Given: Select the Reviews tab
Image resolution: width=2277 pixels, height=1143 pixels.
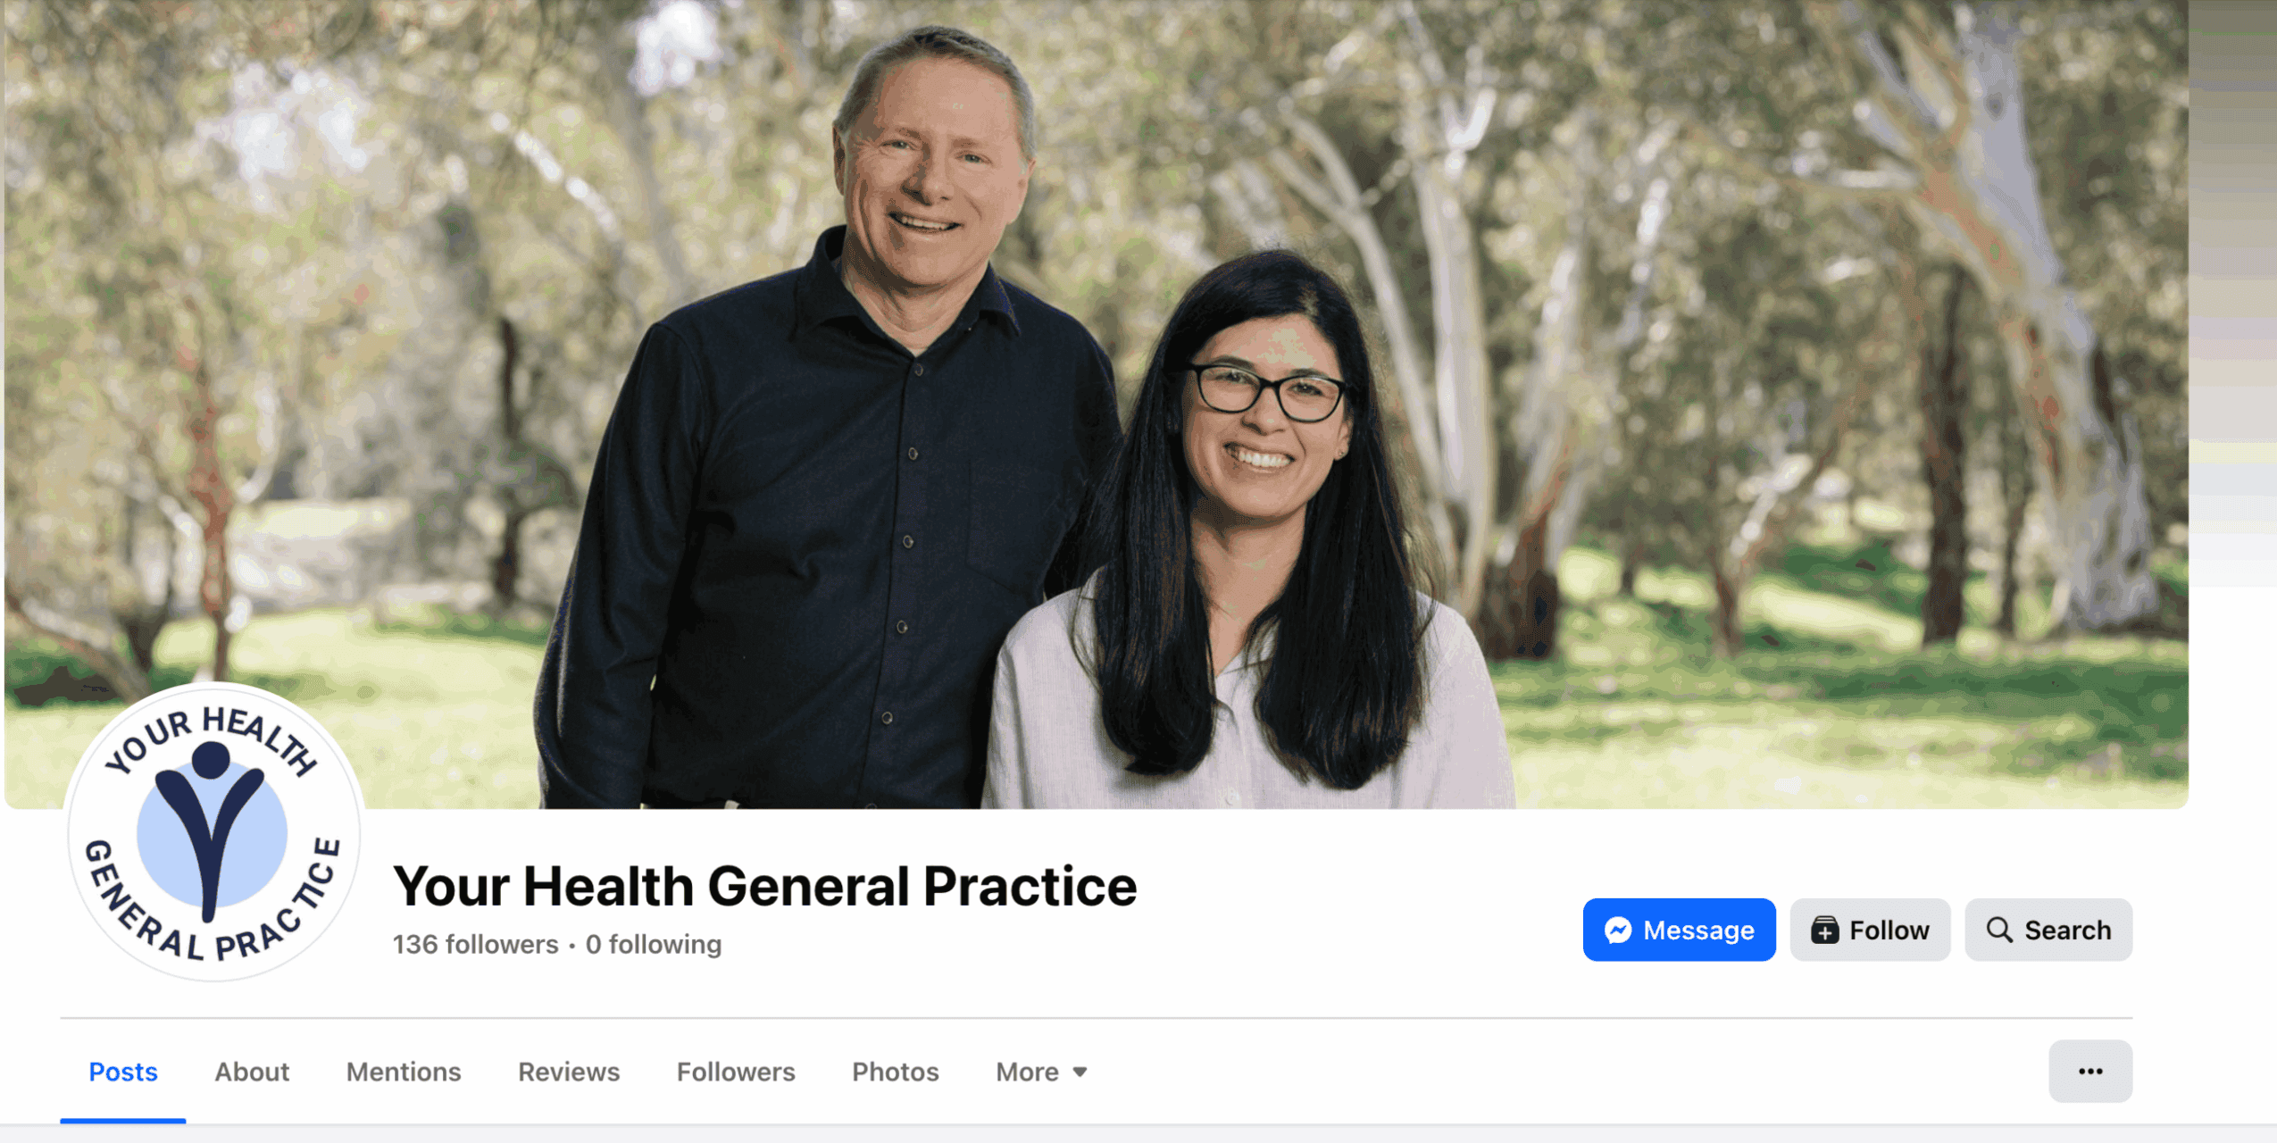Looking at the screenshot, I should click(569, 1072).
